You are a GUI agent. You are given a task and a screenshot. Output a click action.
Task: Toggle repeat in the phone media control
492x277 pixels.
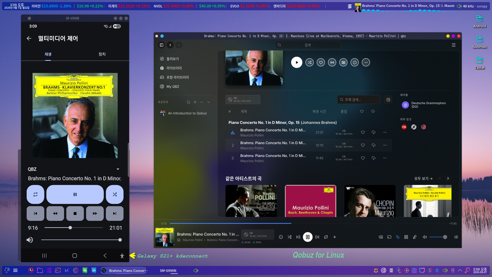35,194
